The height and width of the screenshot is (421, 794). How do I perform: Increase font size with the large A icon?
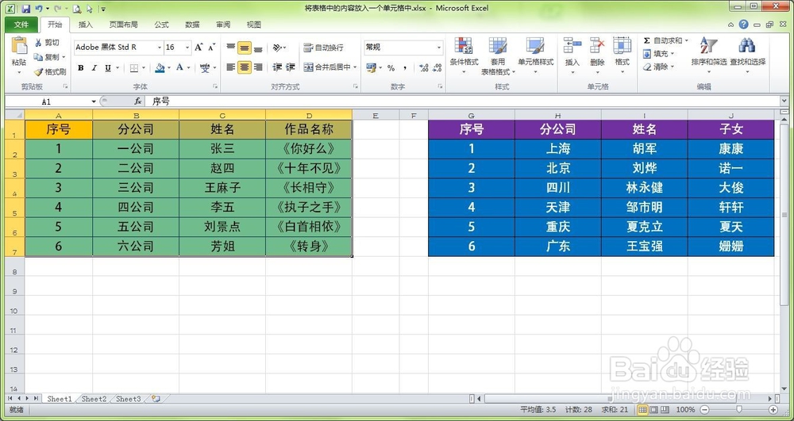pyautogui.click(x=198, y=47)
